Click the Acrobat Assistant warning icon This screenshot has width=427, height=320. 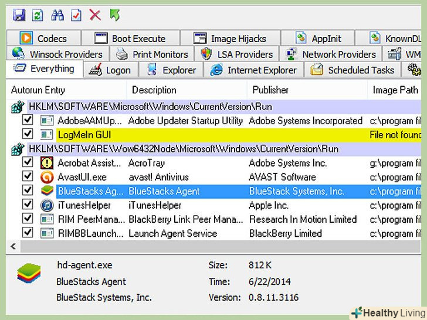tap(47, 163)
